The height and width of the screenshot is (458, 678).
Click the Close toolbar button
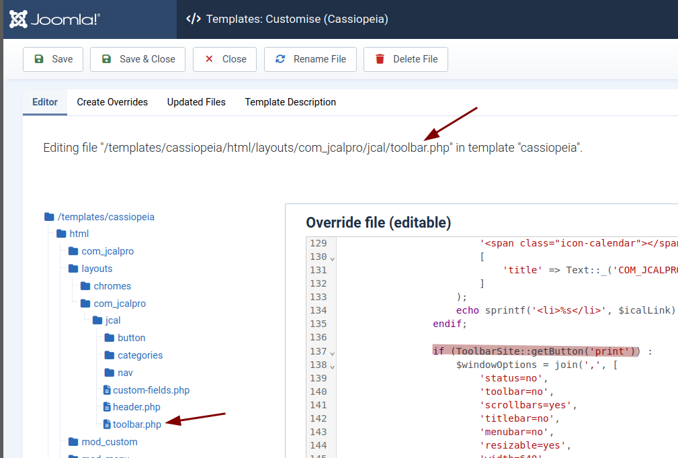click(x=225, y=59)
